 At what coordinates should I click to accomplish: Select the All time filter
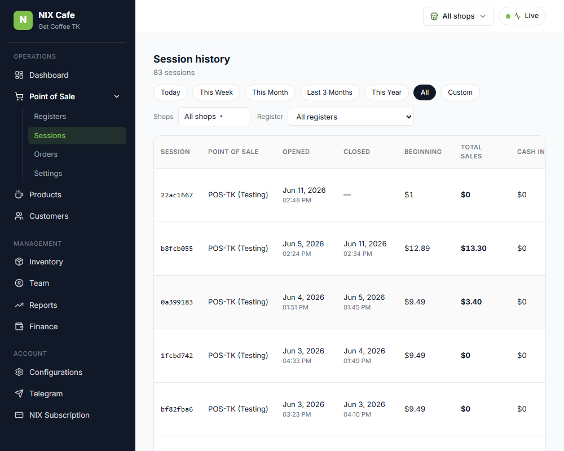click(425, 92)
